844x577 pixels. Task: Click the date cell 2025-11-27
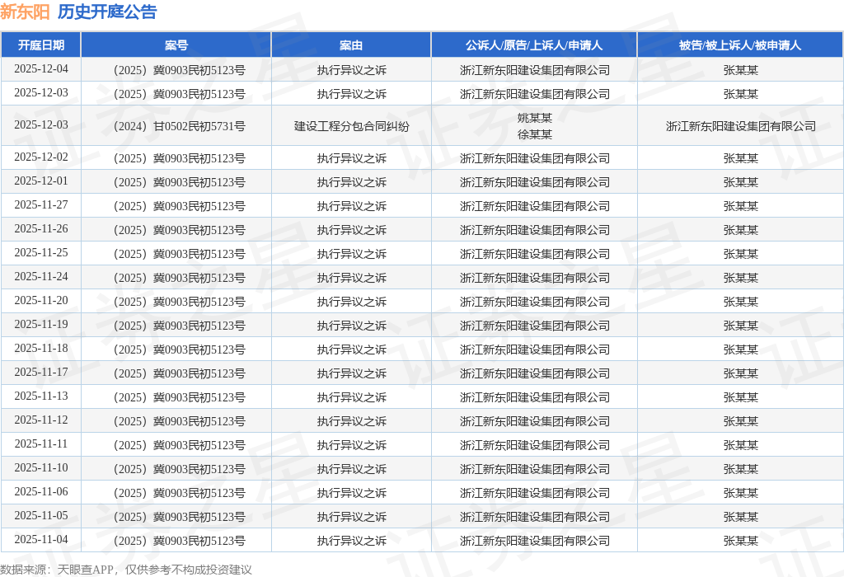(x=41, y=205)
